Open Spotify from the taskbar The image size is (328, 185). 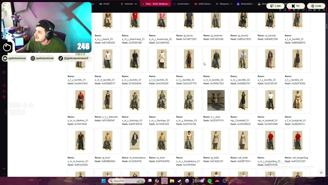(x=210, y=181)
